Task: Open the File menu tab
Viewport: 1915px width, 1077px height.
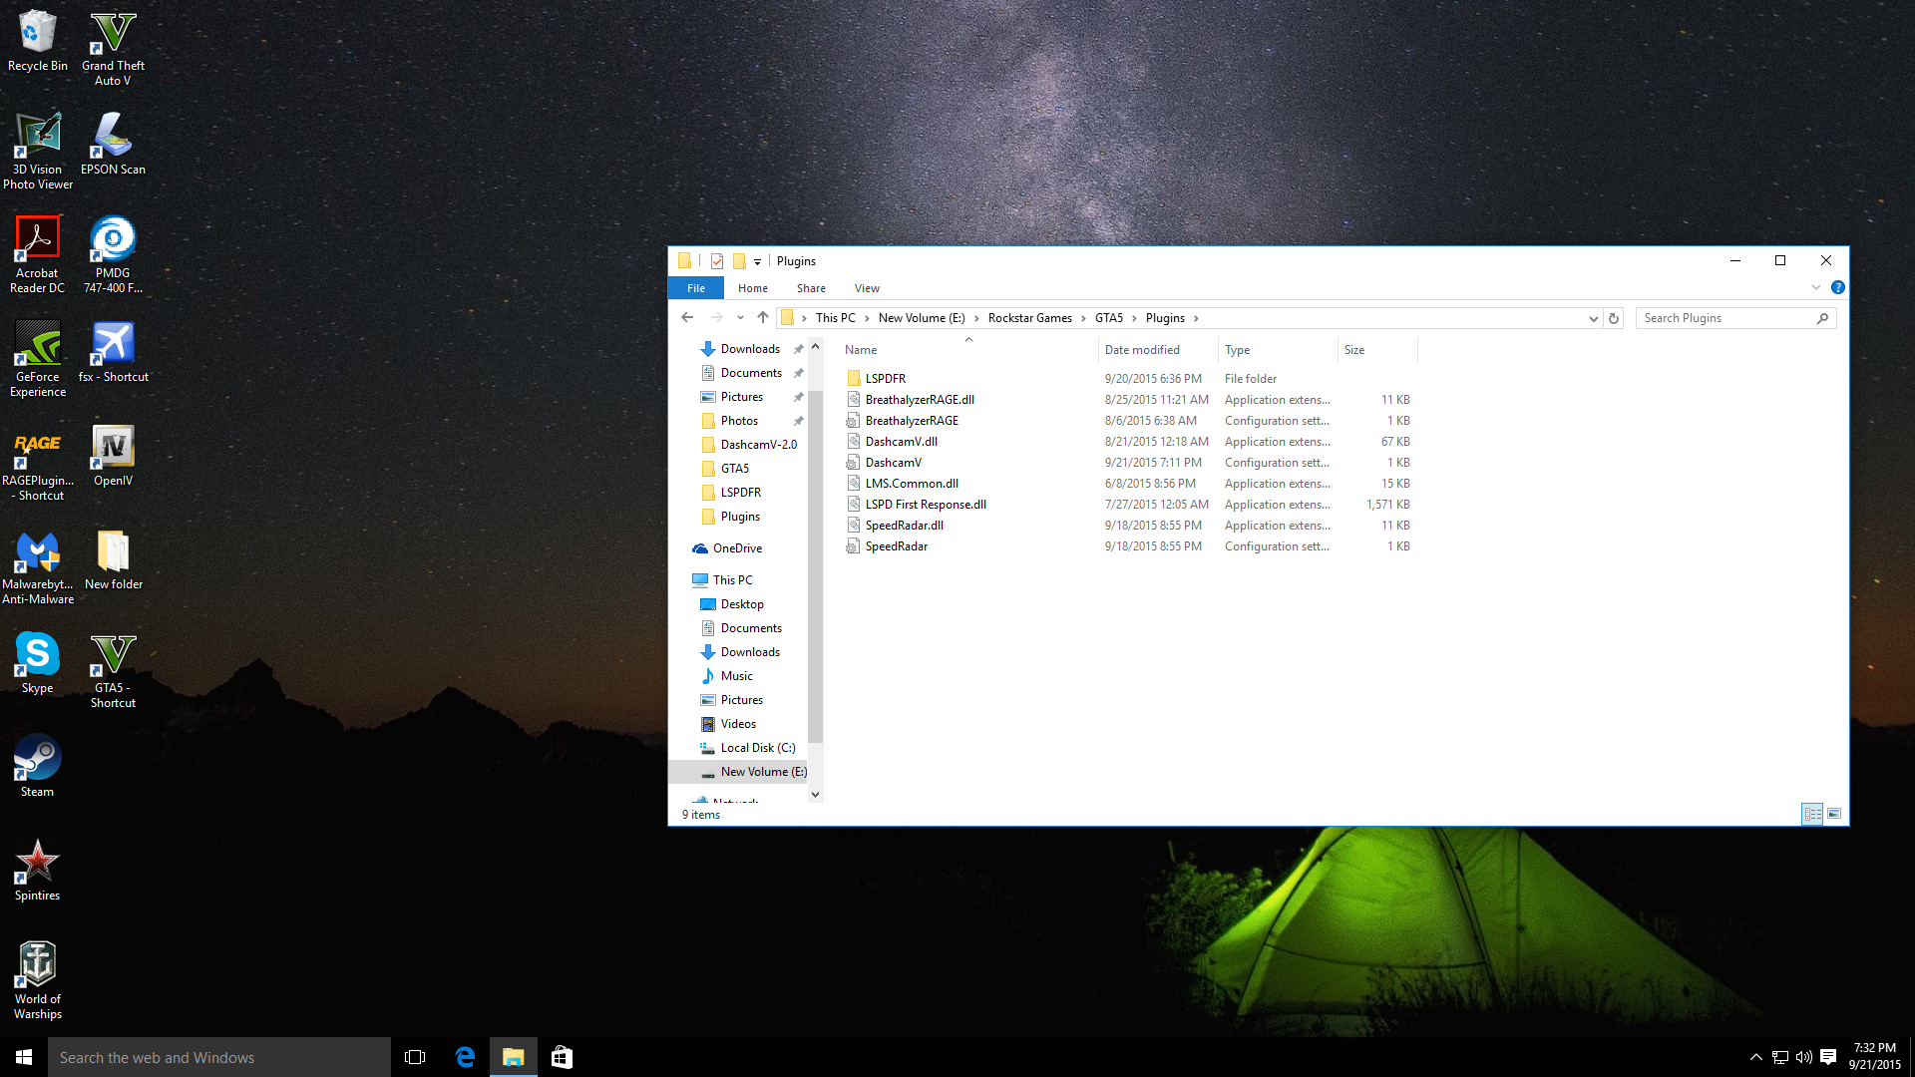Action: tap(696, 288)
